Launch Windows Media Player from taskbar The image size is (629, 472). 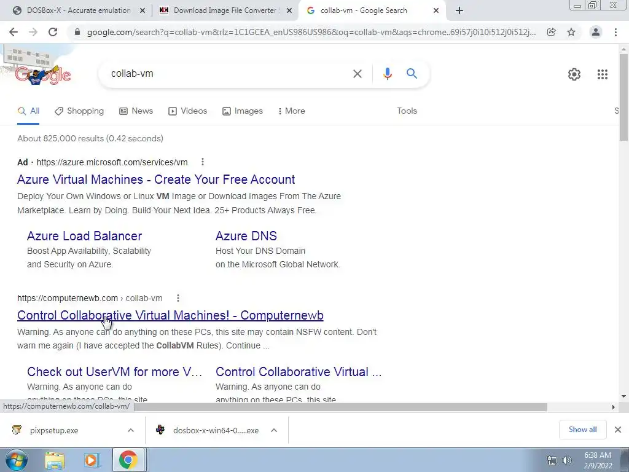(x=91, y=460)
